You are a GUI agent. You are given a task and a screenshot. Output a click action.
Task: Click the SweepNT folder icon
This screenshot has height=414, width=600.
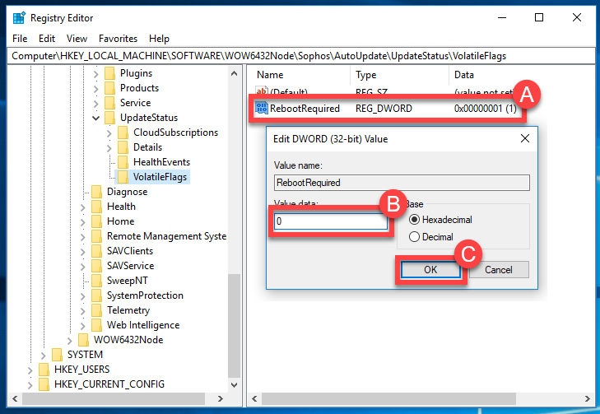coord(96,281)
